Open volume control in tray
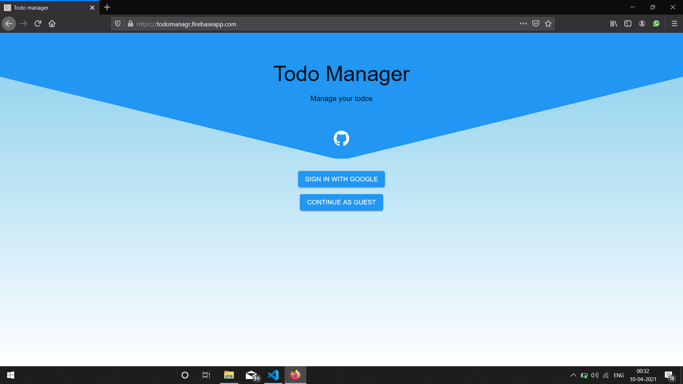 coord(594,375)
